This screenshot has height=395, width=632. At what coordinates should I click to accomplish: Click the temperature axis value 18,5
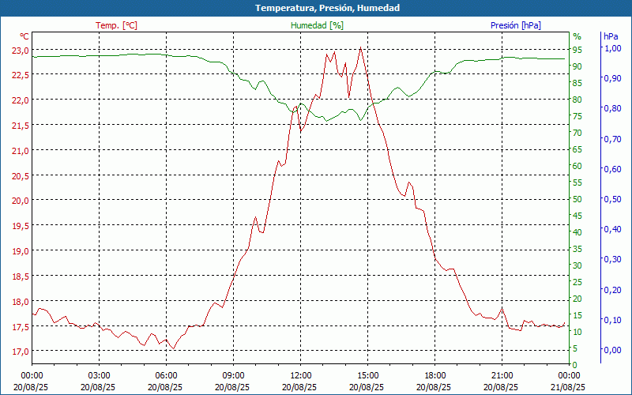point(21,276)
